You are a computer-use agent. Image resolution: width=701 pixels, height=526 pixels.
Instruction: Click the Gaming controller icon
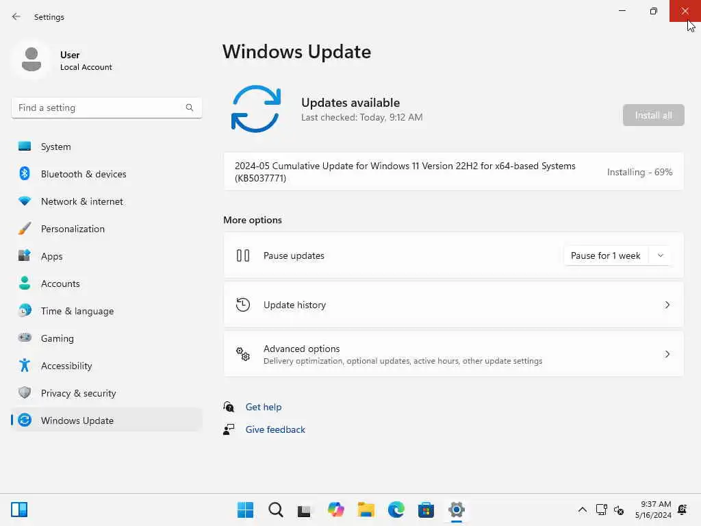[25, 338]
